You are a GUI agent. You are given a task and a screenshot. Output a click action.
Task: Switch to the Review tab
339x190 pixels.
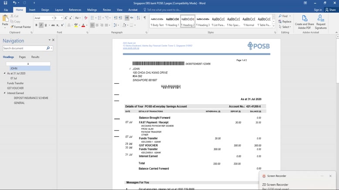tap(107, 10)
